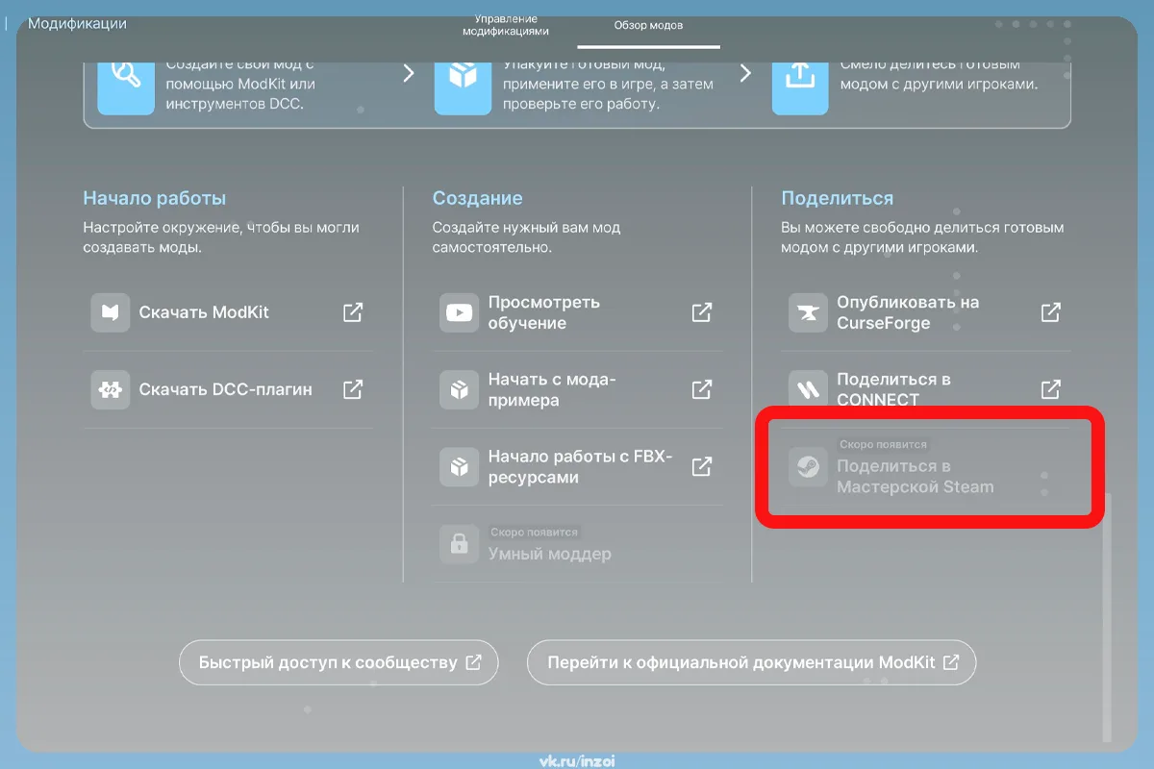This screenshot has height=769, width=1154.
Task: Click the CONNECT logo icon
Action: pyautogui.click(x=808, y=389)
